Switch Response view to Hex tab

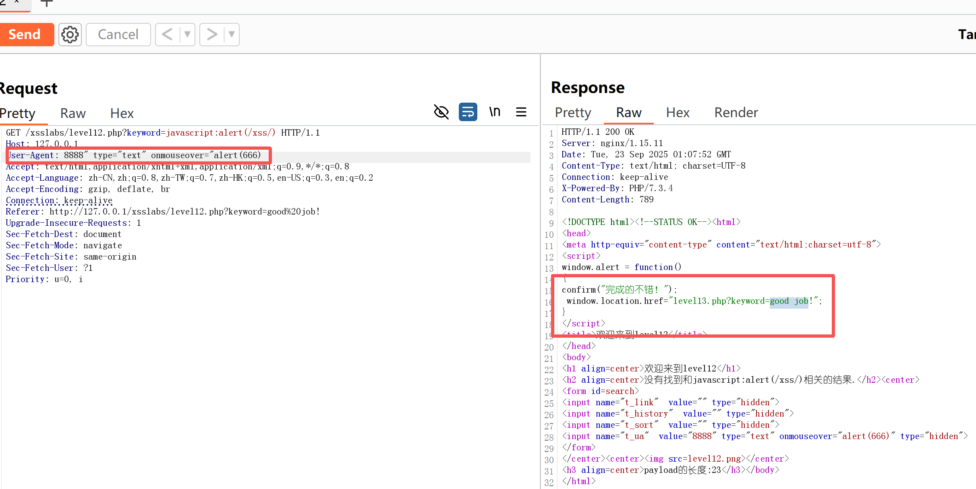coord(678,113)
